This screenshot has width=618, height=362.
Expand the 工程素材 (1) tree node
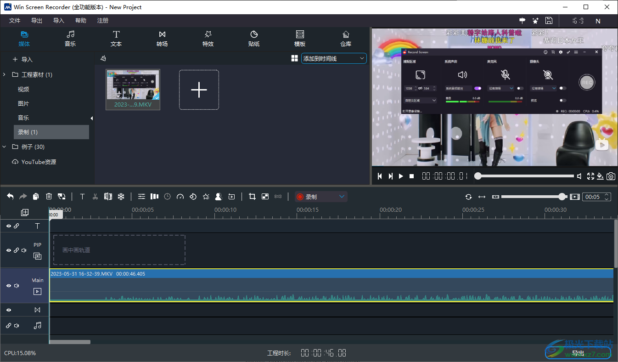click(x=4, y=74)
